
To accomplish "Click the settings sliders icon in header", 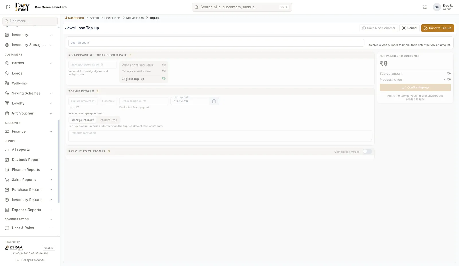I will pyautogui.click(x=425, y=7).
